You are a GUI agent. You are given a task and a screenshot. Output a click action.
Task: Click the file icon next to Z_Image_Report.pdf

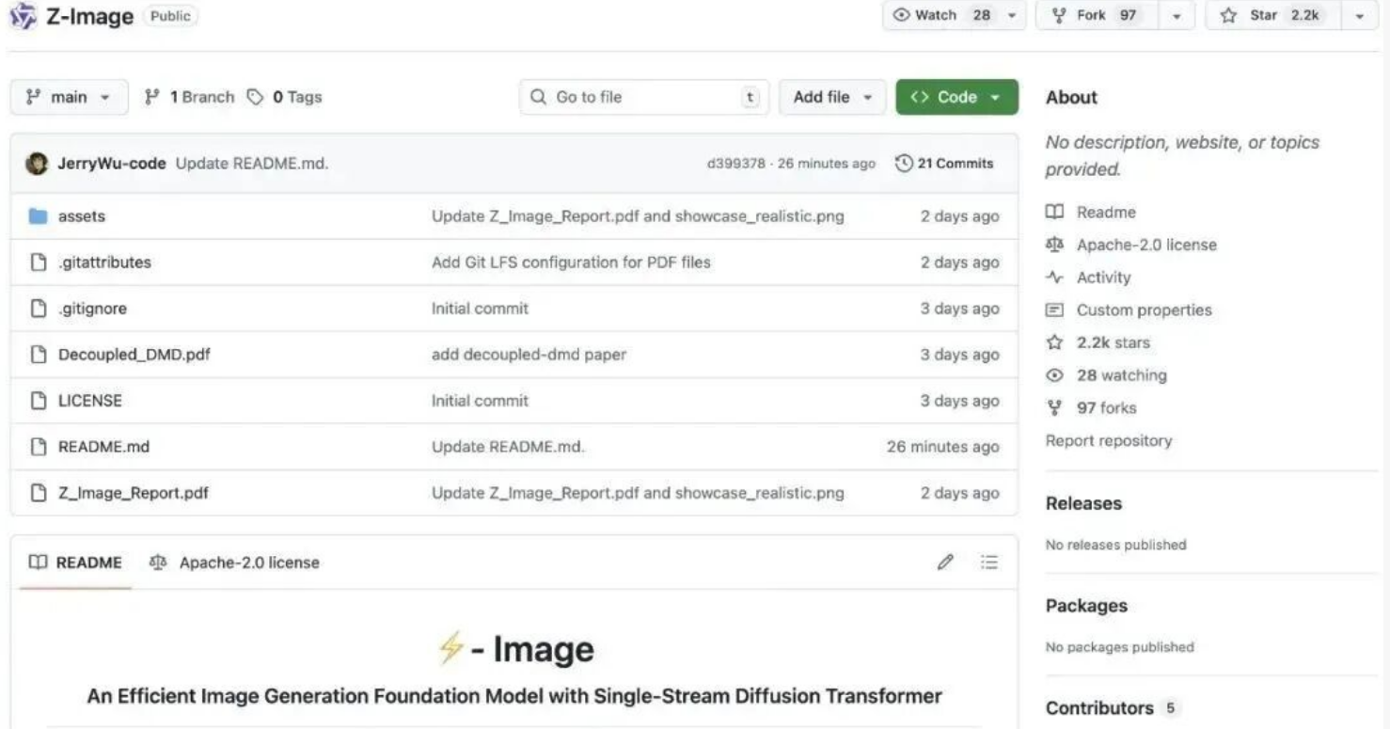point(38,493)
